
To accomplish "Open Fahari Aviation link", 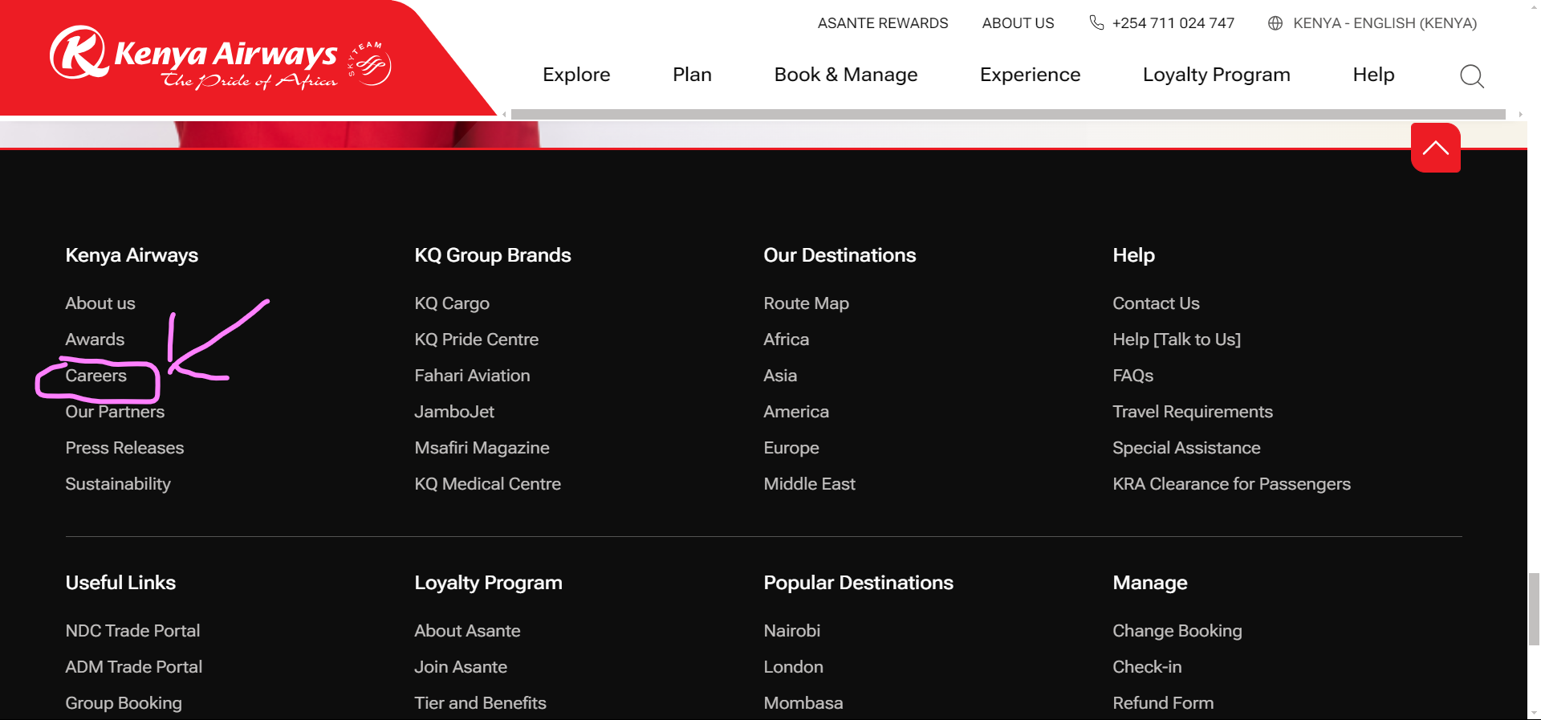I will 472,376.
